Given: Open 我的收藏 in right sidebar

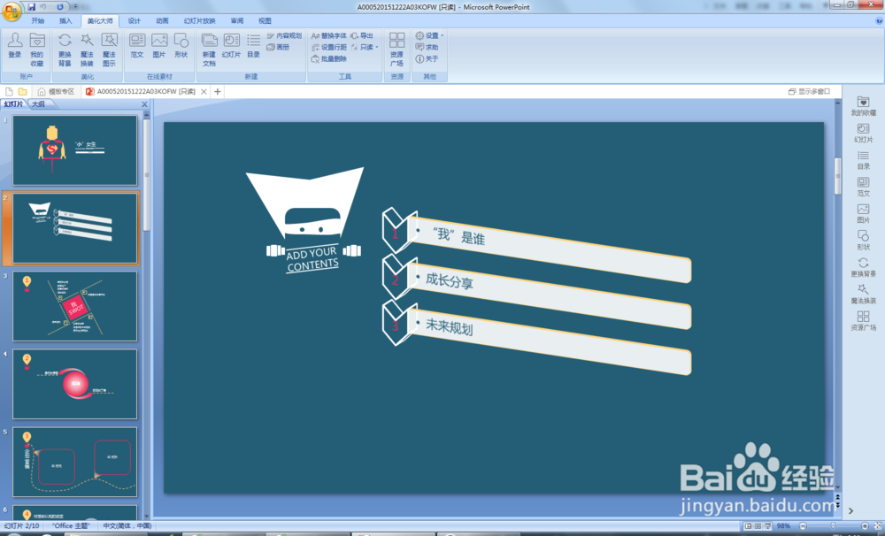Looking at the screenshot, I should pos(863,106).
